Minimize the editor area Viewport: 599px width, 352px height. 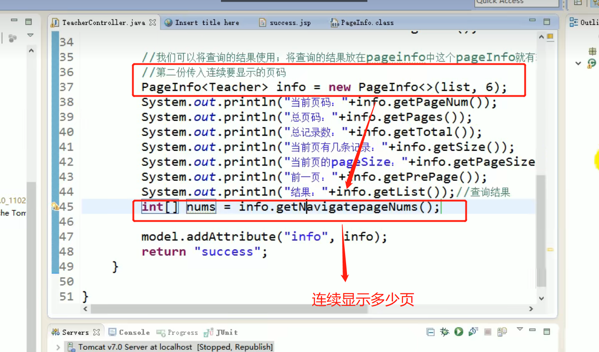(533, 21)
